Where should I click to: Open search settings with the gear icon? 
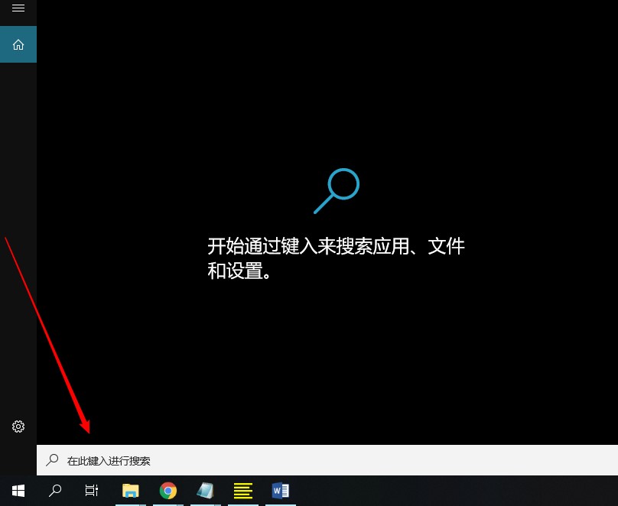18,427
